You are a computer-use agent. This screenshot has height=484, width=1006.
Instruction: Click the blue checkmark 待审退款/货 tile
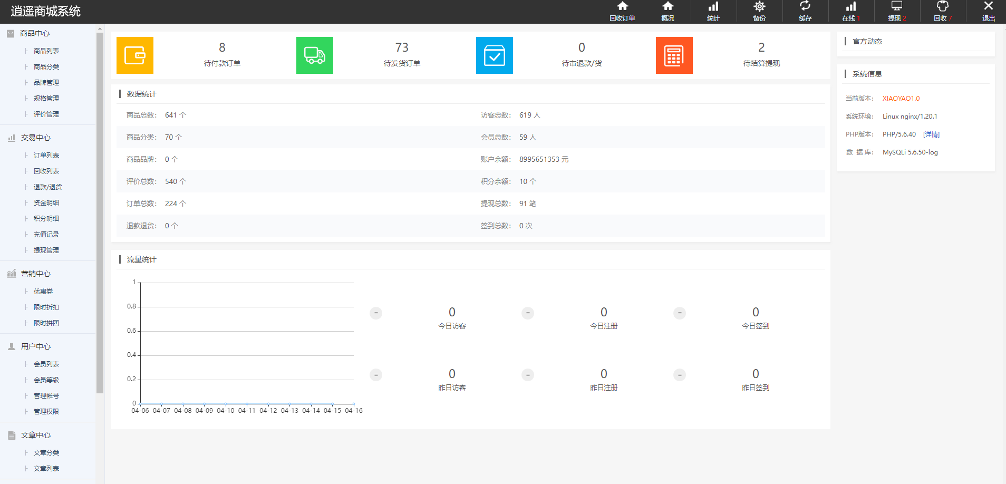[x=494, y=55]
